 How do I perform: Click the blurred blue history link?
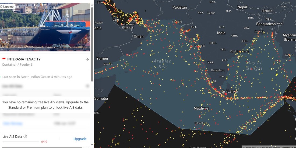[x=12, y=124]
